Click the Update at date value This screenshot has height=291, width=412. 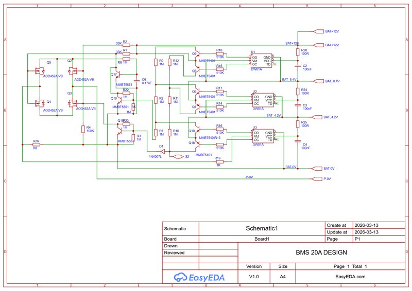click(x=366, y=232)
